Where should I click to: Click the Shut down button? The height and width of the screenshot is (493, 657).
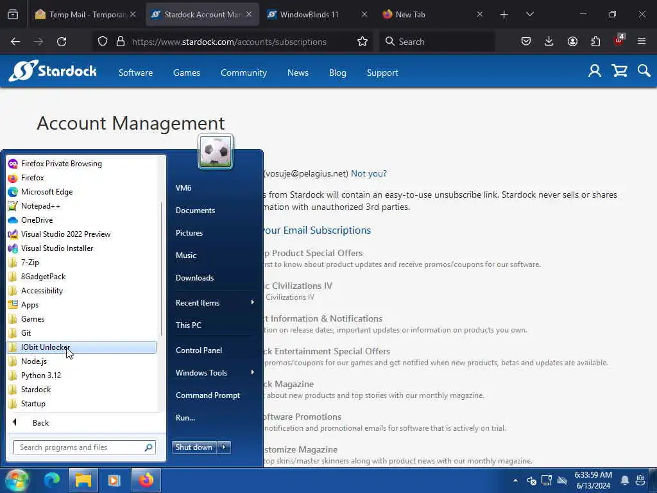pos(194,447)
